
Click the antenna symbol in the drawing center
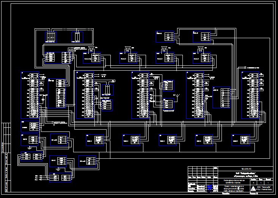175,95
